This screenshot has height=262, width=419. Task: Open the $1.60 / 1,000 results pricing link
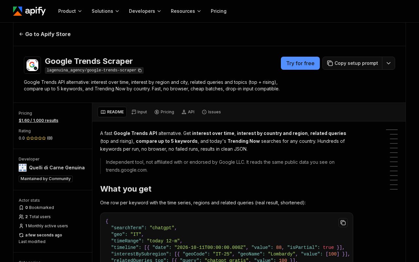point(39,121)
